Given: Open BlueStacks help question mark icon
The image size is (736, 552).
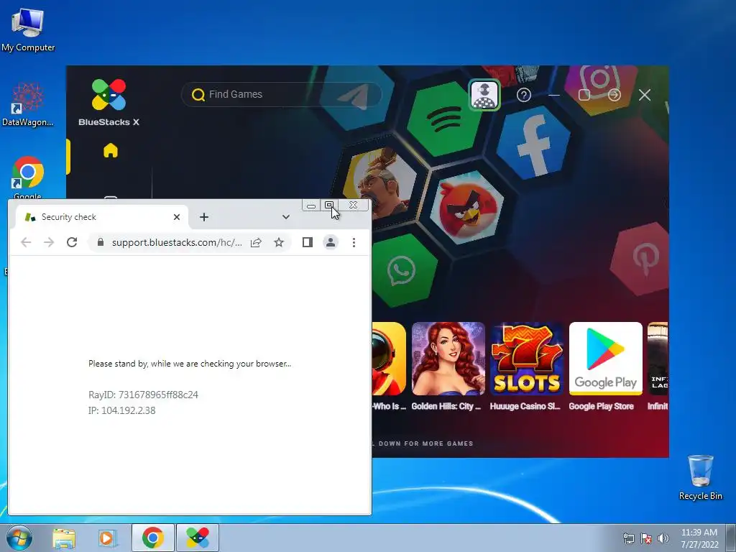Looking at the screenshot, I should pos(524,95).
